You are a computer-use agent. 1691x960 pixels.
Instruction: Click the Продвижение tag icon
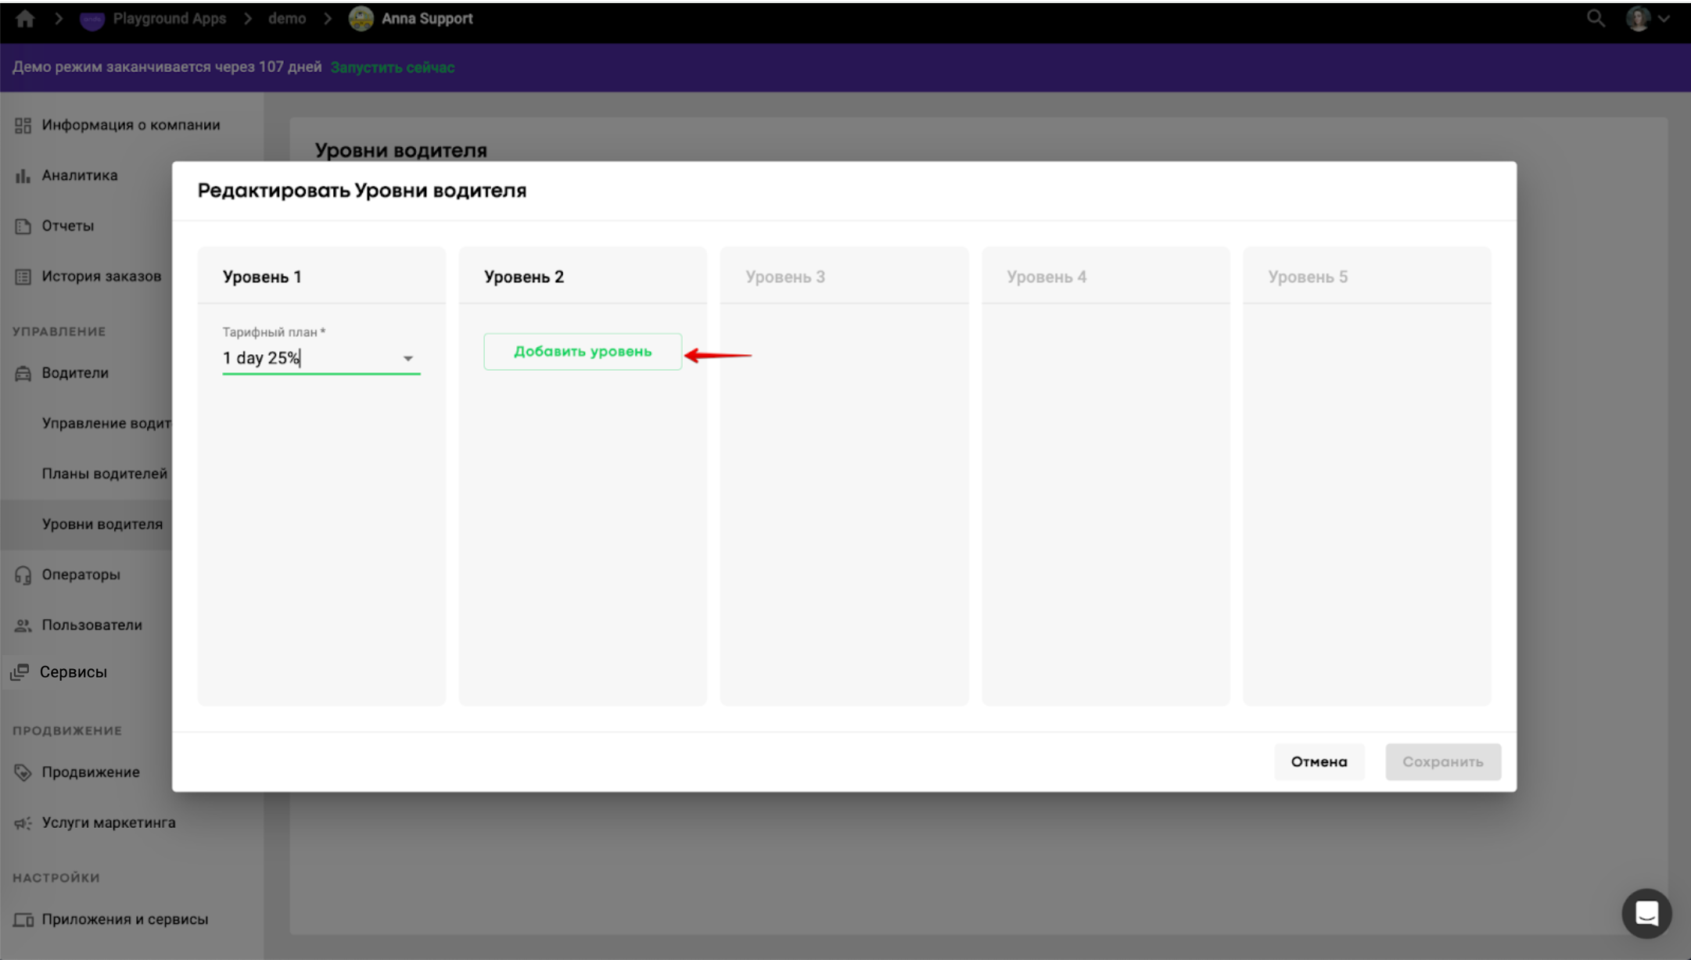click(23, 772)
